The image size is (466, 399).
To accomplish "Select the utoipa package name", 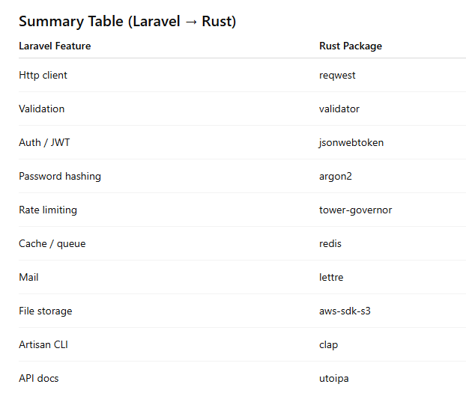I will (x=333, y=378).
